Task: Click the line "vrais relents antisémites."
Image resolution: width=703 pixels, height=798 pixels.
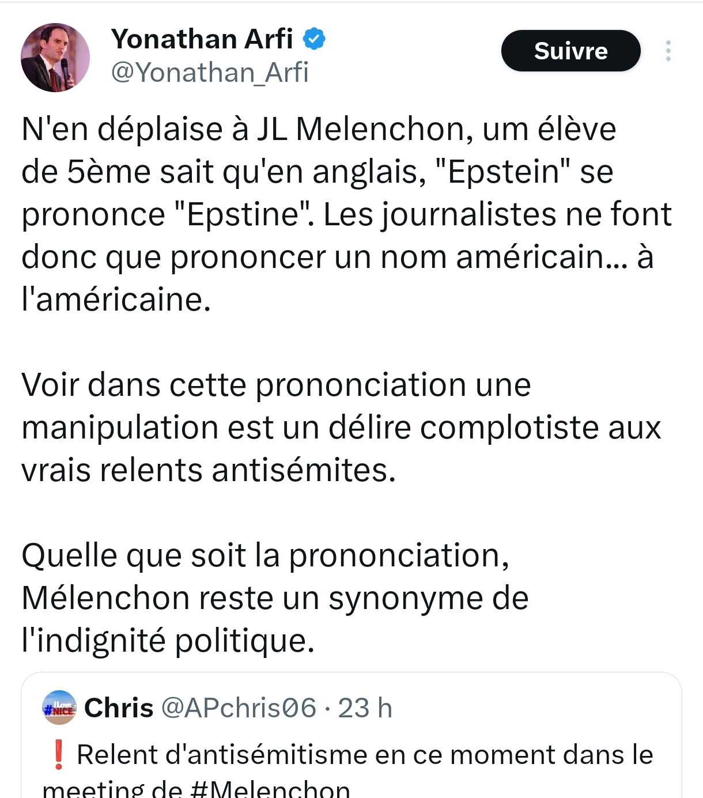Action: (x=209, y=470)
